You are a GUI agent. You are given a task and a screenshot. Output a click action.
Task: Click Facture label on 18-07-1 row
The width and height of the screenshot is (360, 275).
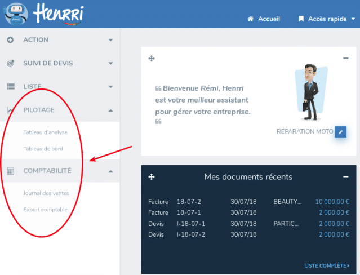click(x=158, y=212)
